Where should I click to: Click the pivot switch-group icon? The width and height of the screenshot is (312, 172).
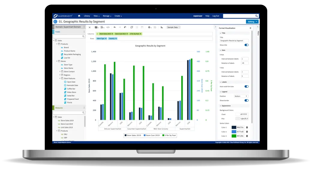click(132, 27)
